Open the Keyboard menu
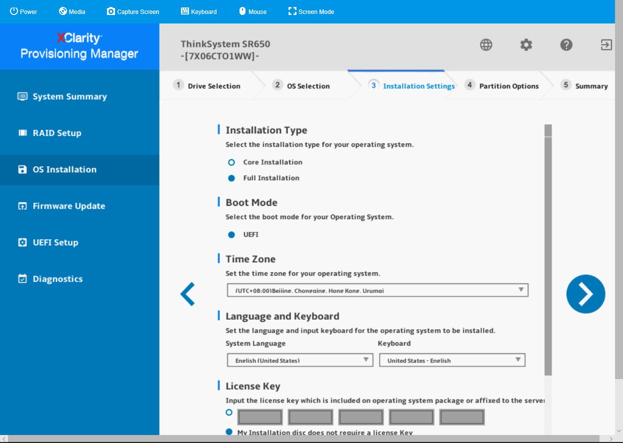The width and height of the screenshot is (623, 443). pos(198,11)
